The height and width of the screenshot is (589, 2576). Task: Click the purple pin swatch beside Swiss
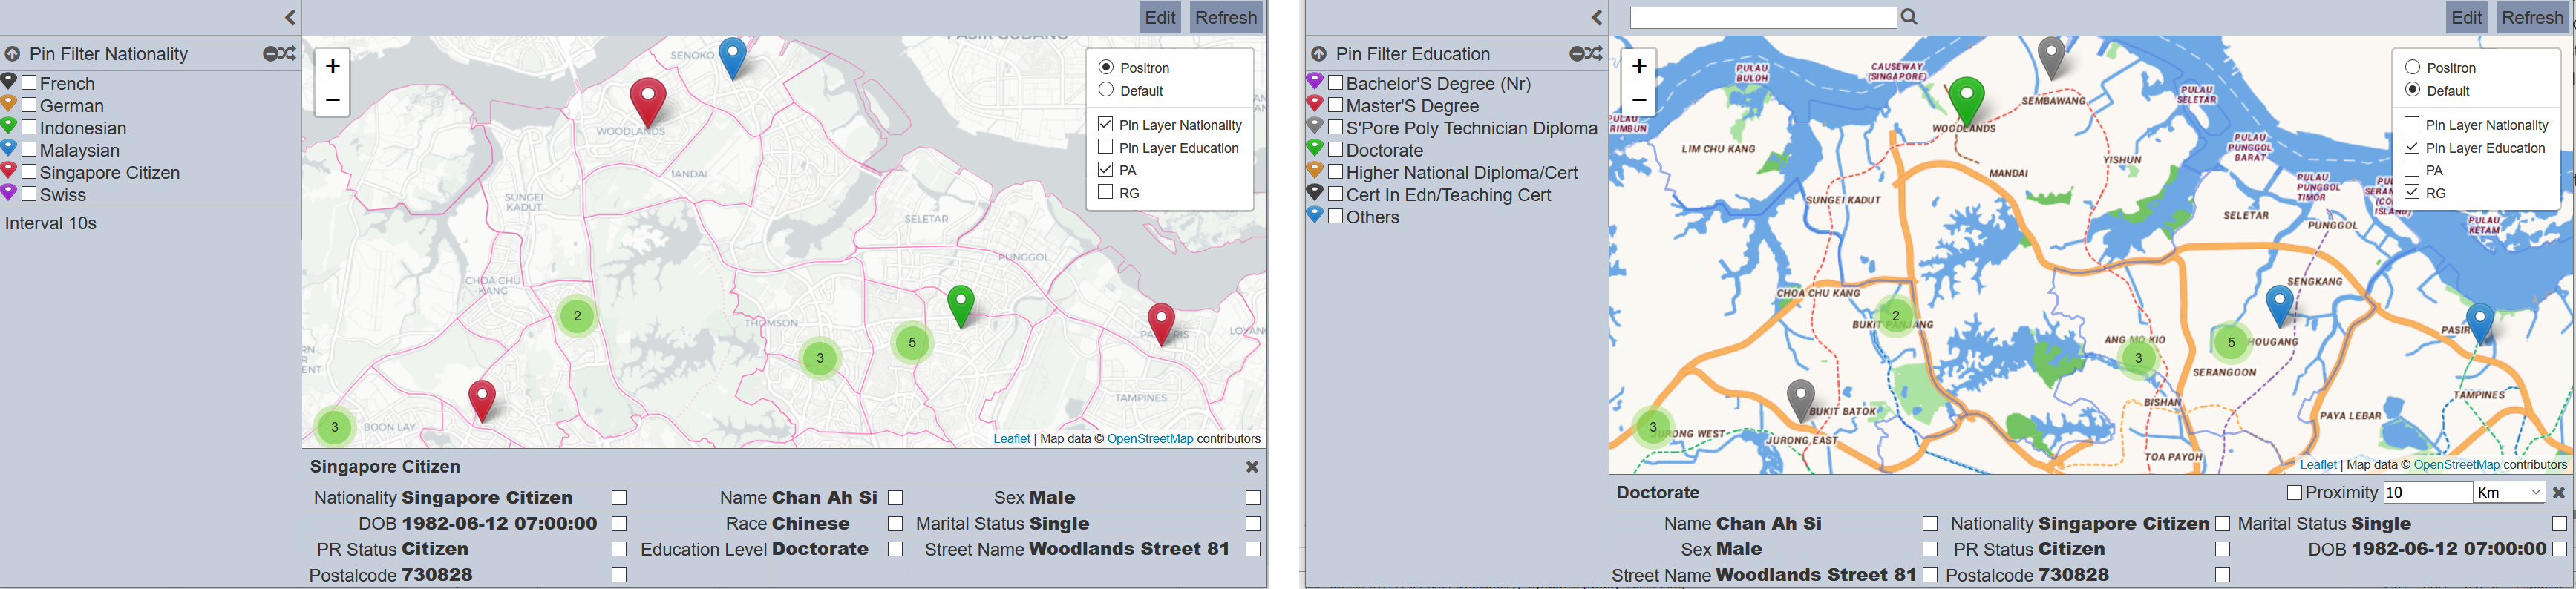9,192
